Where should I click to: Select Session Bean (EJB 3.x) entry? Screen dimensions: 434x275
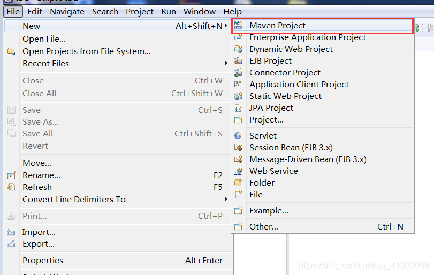click(323, 148)
